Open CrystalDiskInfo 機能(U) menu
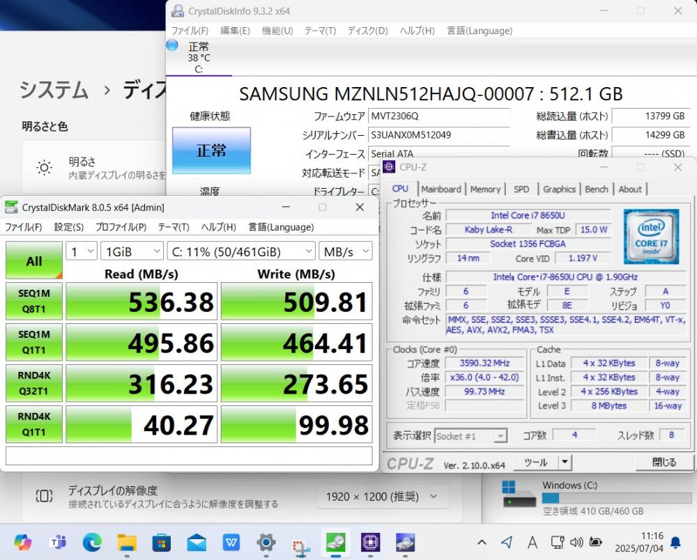The height and width of the screenshot is (560, 697). point(277,31)
